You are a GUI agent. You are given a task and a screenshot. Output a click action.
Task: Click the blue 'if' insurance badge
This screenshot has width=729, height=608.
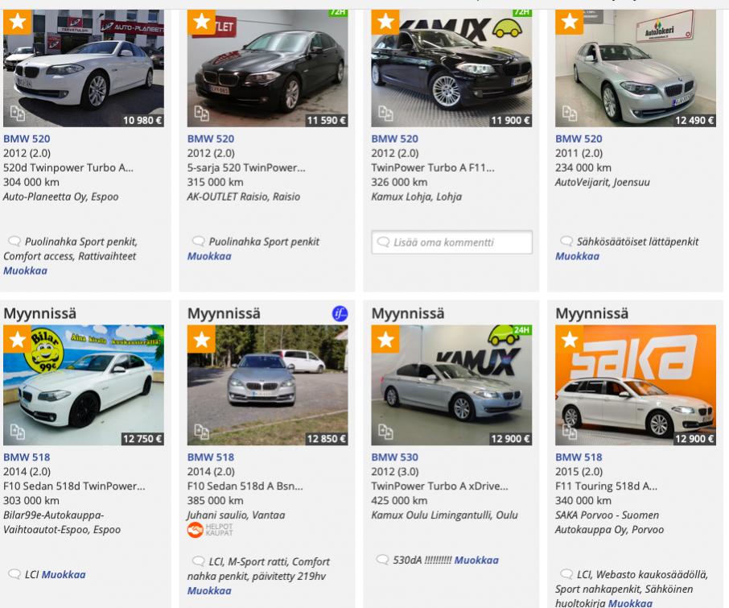[340, 313]
